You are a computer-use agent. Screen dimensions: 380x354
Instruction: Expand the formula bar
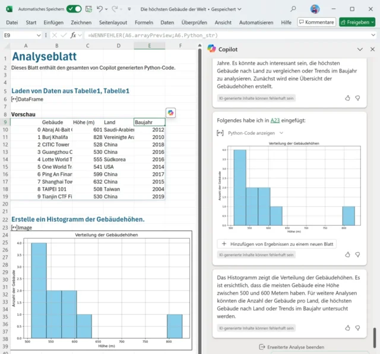coord(373,36)
